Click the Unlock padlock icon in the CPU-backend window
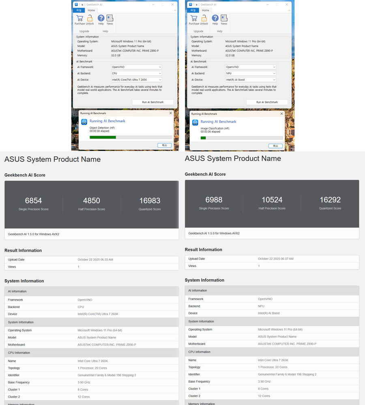The image size is (365, 405). (90, 19)
